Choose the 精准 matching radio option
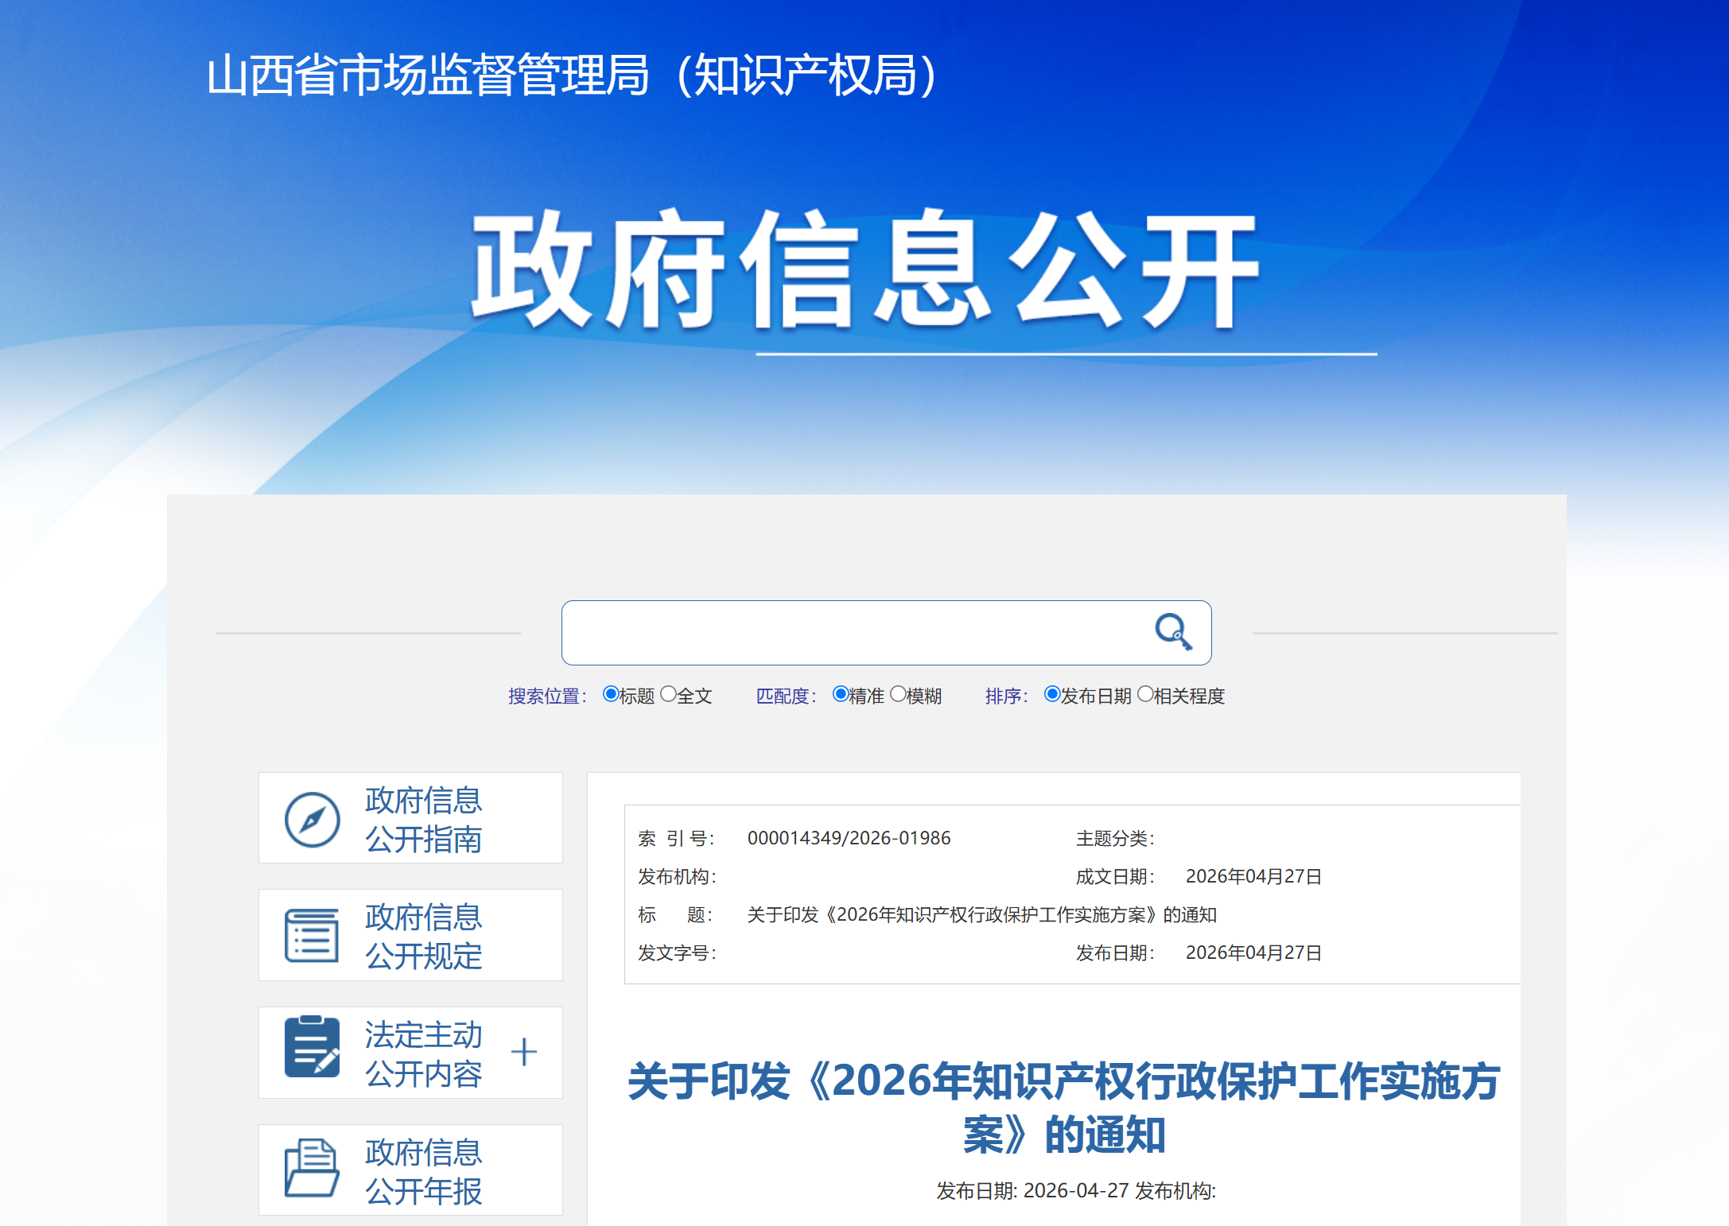The image size is (1729, 1226). pos(840,694)
